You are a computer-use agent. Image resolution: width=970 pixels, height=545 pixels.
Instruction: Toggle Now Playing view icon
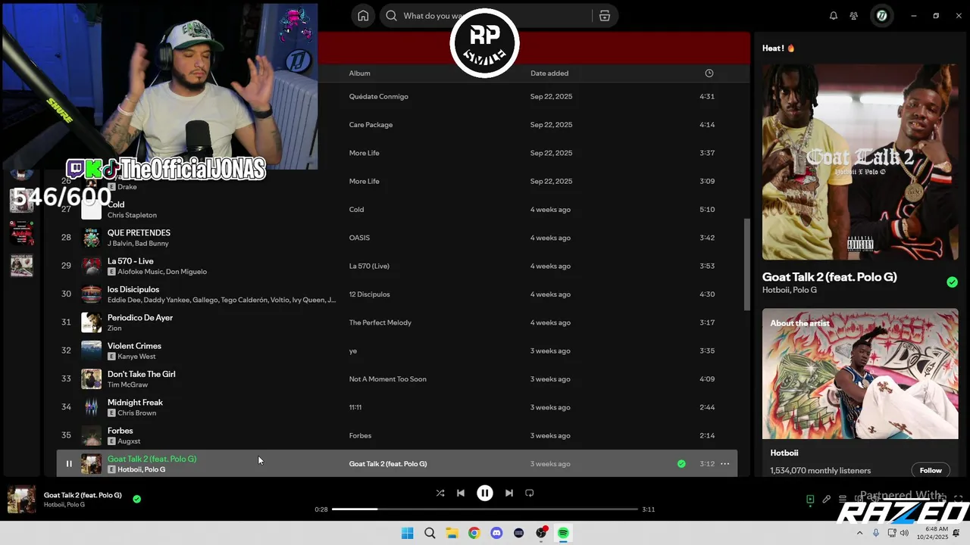tap(810, 500)
